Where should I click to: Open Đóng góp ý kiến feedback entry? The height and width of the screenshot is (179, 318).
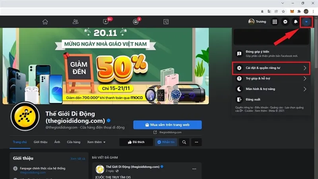click(x=271, y=54)
